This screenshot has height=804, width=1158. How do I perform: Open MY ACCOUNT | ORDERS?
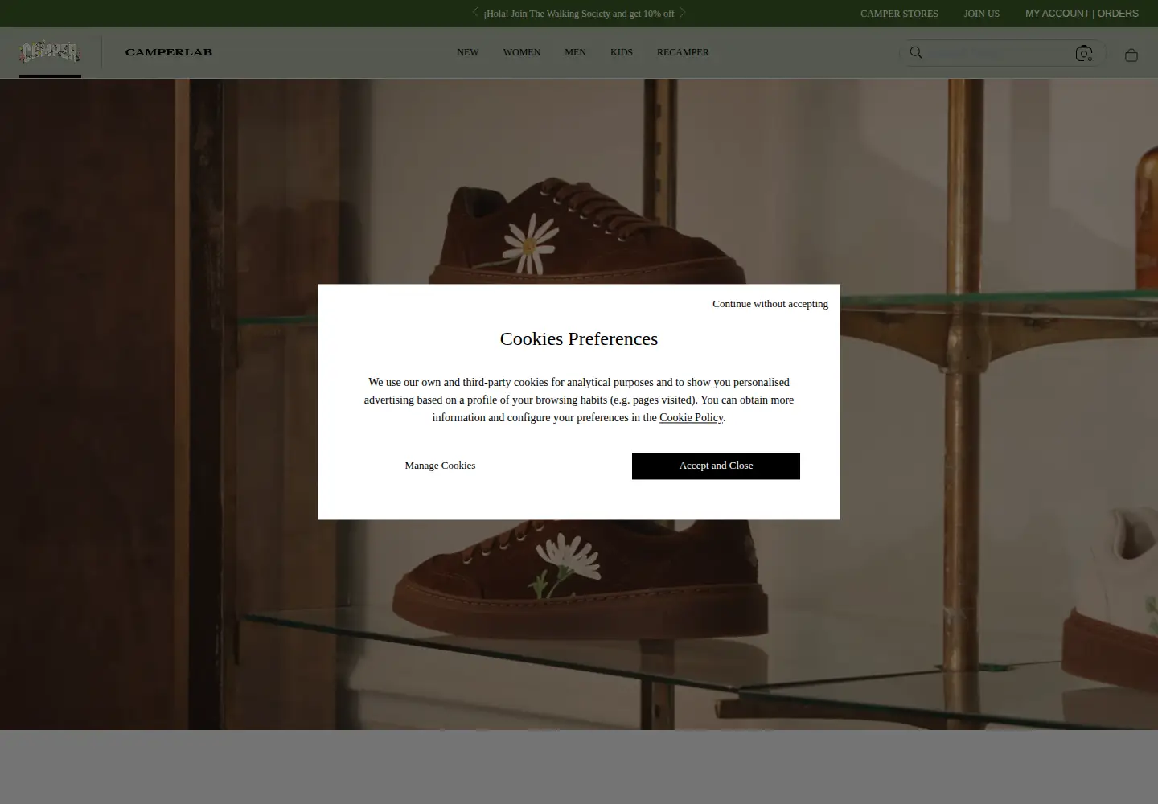click(x=1082, y=14)
